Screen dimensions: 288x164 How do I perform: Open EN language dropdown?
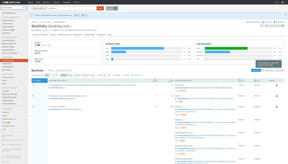[x=277, y=2]
